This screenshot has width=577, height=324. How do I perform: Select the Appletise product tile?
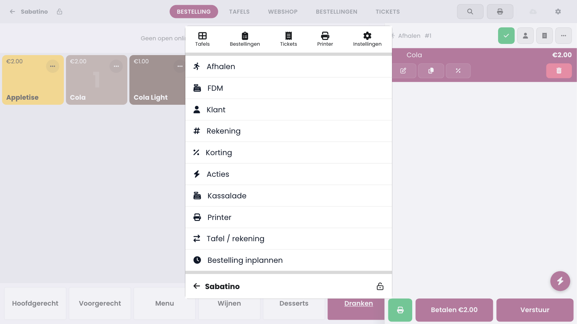(x=33, y=80)
